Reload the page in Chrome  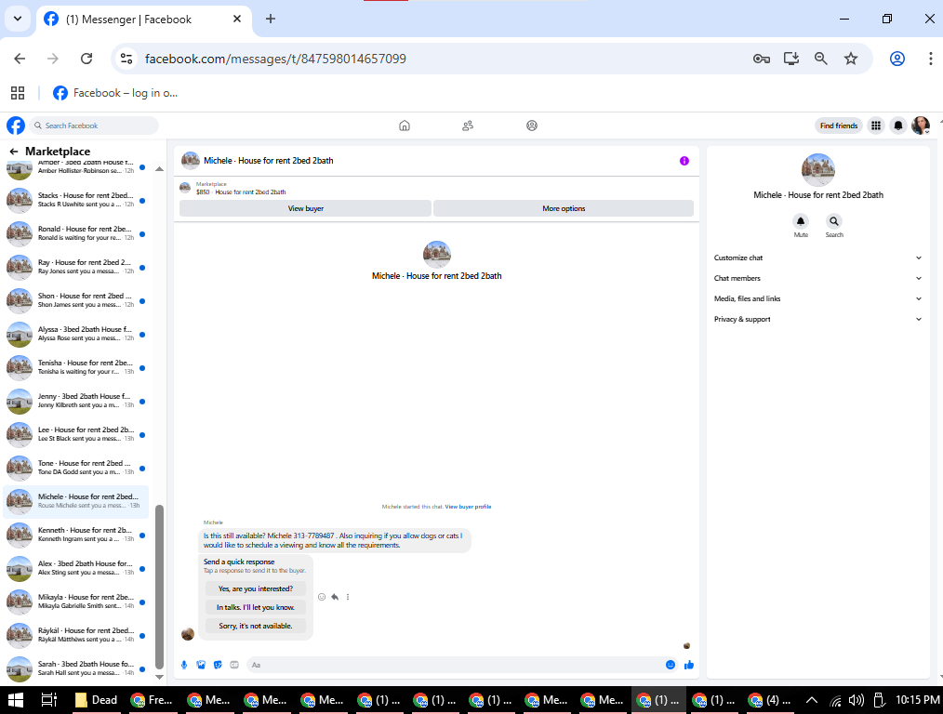pos(86,59)
